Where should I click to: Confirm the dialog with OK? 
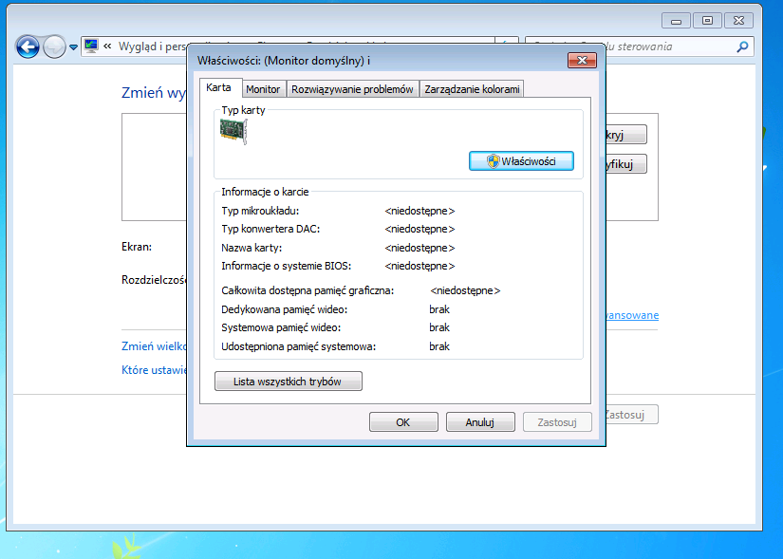(x=403, y=422)
